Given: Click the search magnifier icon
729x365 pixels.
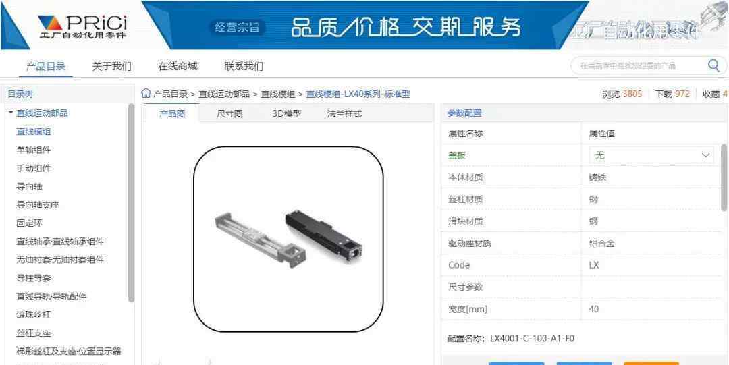Looking at the screenshot, I should click(713, 65).
